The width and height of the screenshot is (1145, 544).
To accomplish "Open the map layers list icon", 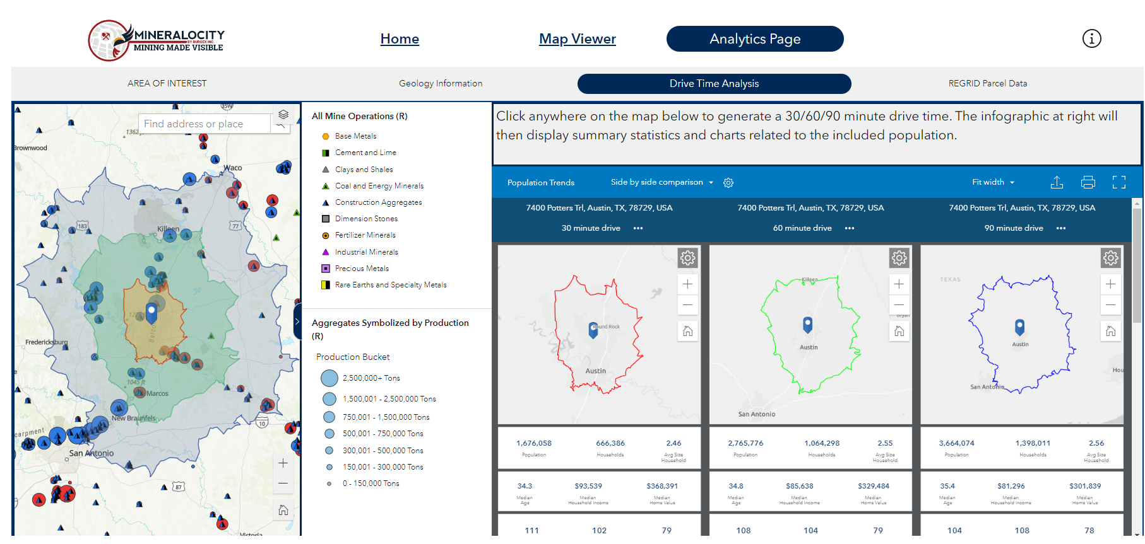I will [x=283, y=115].
